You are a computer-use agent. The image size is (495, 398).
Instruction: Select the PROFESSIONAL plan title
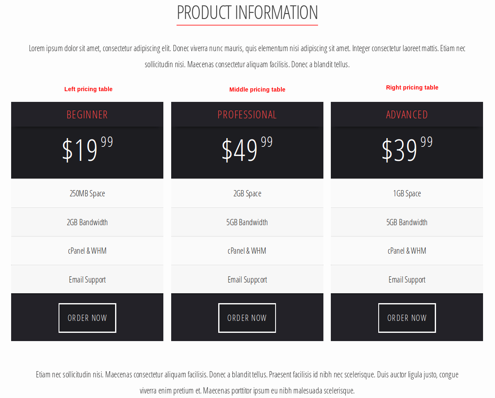(247, 114)
